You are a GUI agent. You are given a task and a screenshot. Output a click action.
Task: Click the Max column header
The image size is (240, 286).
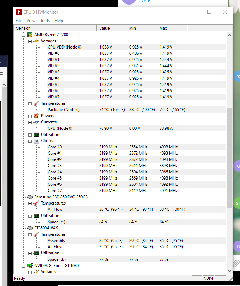[172, 28]
